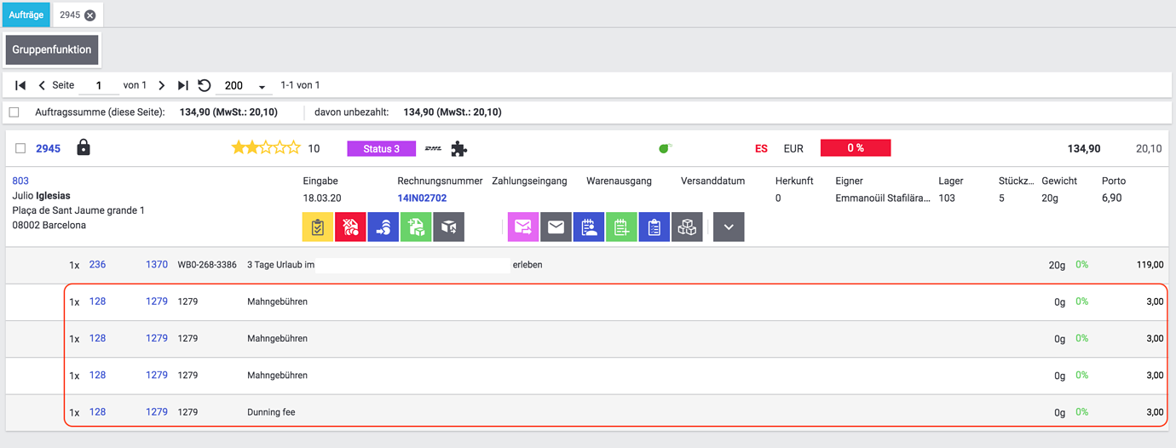Expand more actions with the dark chevron button
Screen dimensions: 1176x448
[729, 227]
